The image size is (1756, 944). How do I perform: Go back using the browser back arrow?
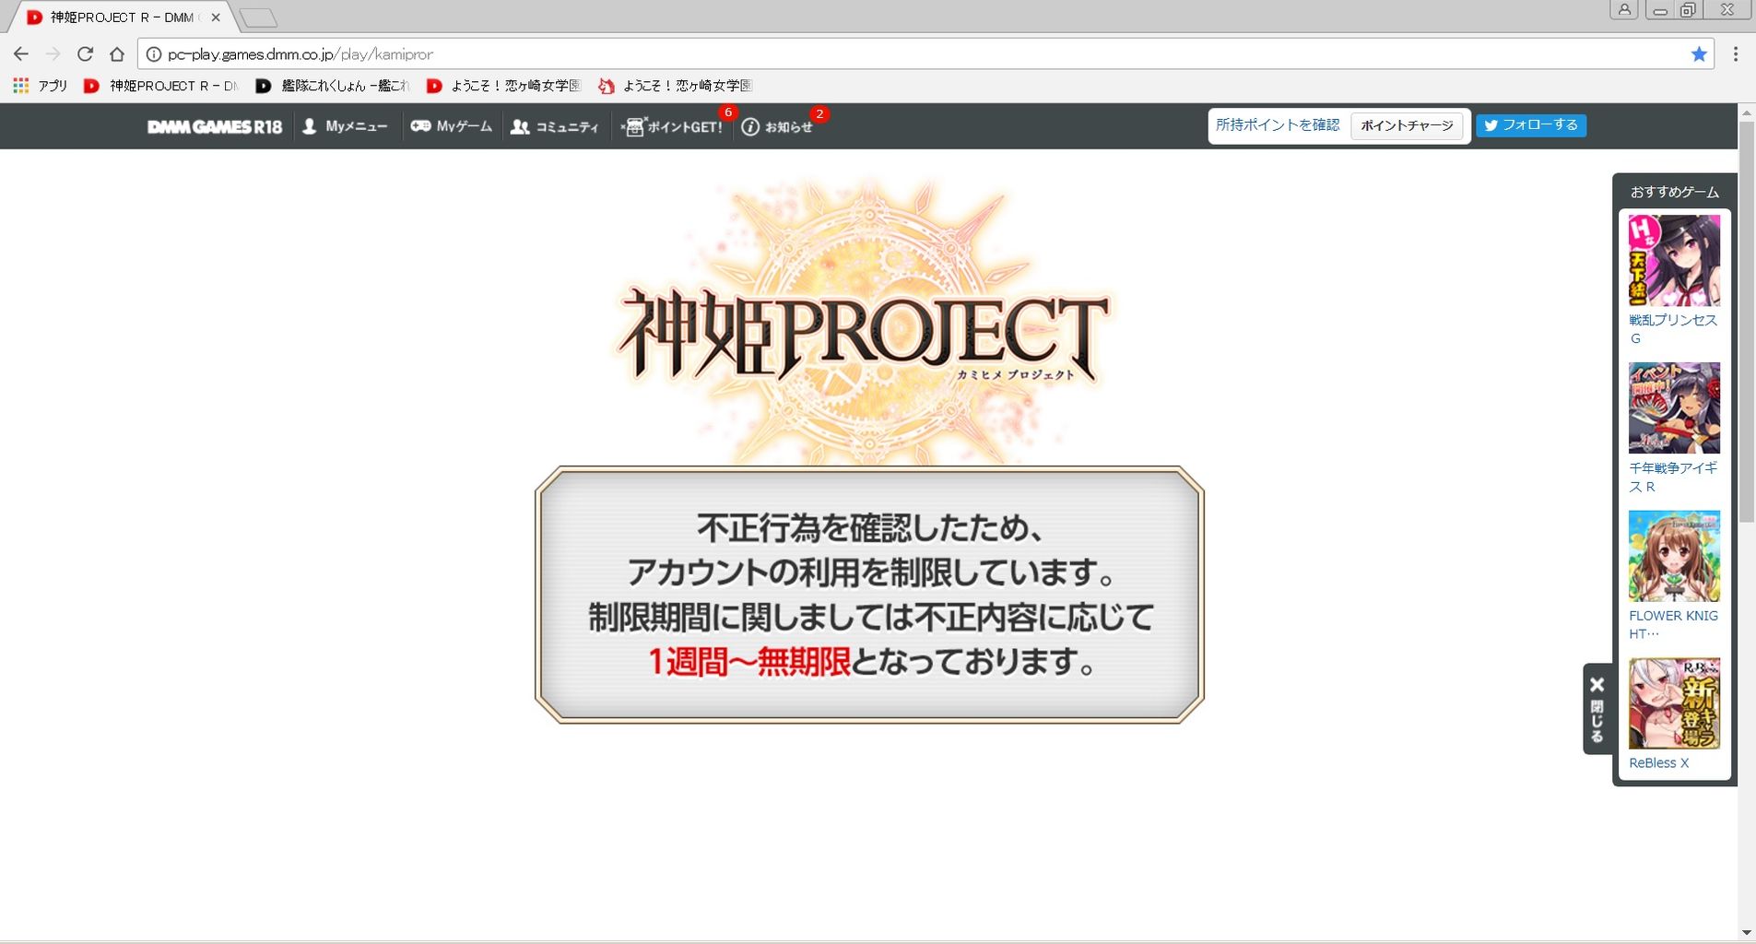tap(21, 54)
